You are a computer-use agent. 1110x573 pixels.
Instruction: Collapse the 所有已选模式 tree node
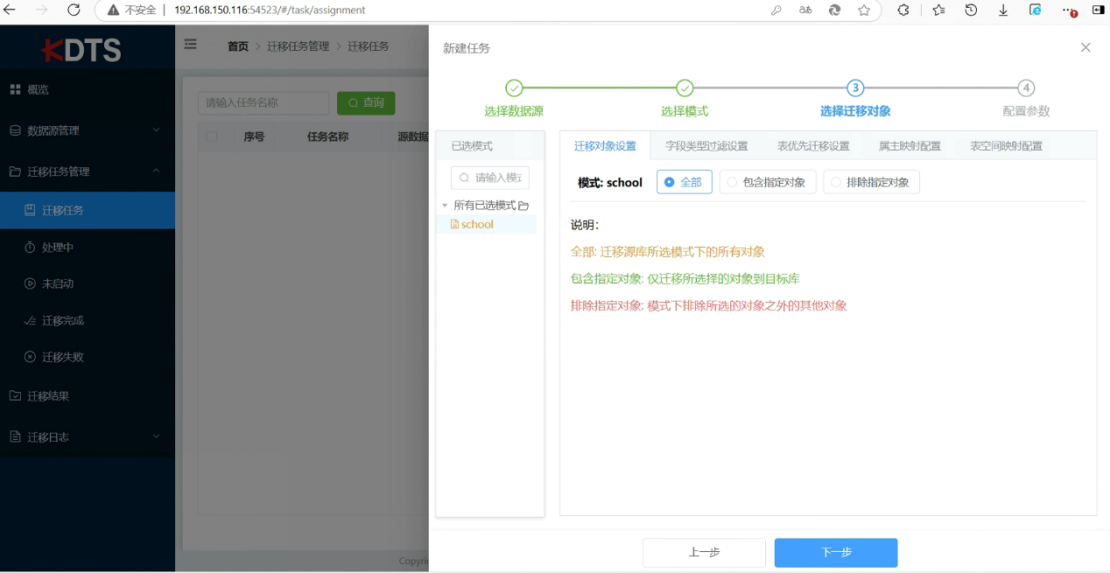click(445, 206)
